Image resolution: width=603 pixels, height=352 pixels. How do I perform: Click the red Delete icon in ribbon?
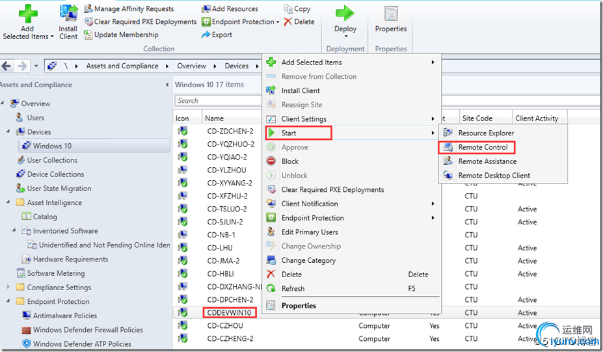(288, 21)
